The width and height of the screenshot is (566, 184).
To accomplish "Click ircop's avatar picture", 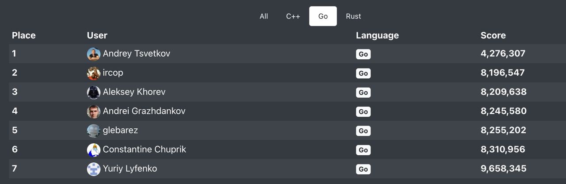I will tap(94, 73).
